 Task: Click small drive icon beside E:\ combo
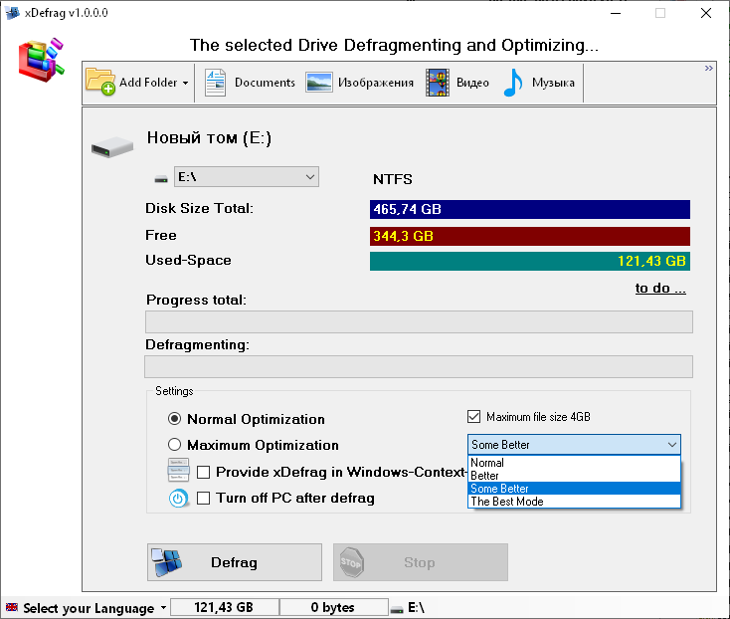(x=161, y=179)
